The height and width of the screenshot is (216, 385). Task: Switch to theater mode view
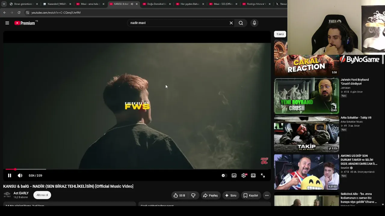click(253, 175)
